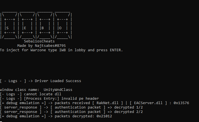The height and width of the screenshot is (122, 199).
Task: Click the UnityWndClass window class name
Action: point(58,90)
